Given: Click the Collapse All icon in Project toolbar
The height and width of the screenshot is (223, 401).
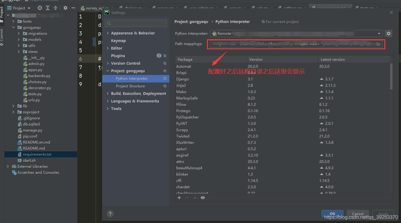Looking at the screenshot, I should tap(56, 8).
